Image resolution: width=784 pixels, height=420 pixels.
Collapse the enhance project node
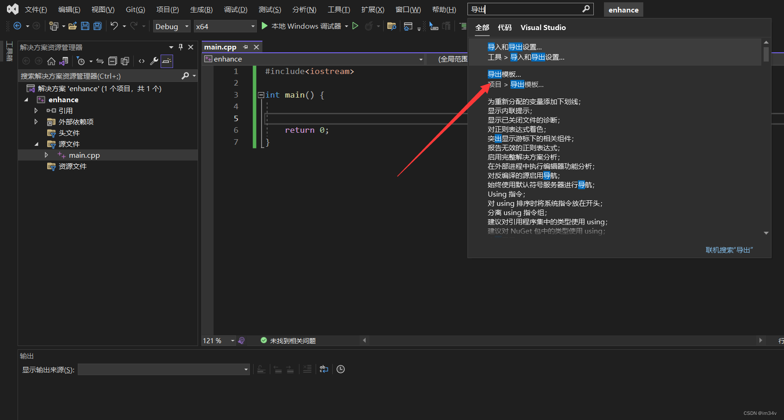(26, 99)
